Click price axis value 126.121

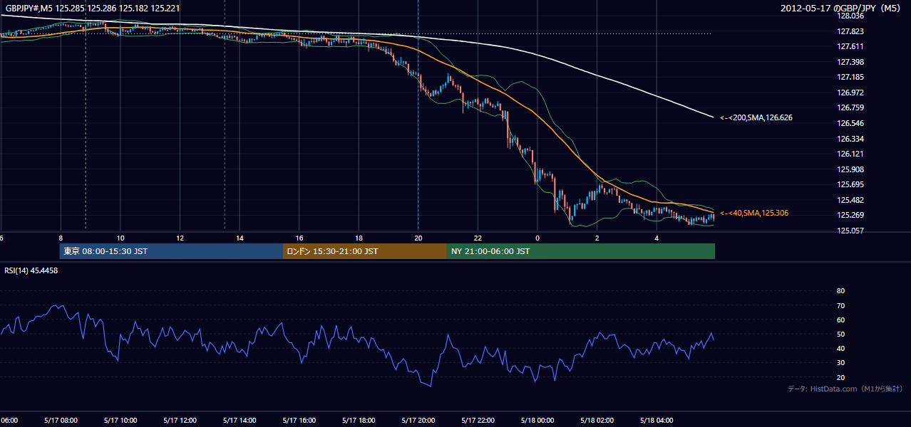(x=851, y=154)
